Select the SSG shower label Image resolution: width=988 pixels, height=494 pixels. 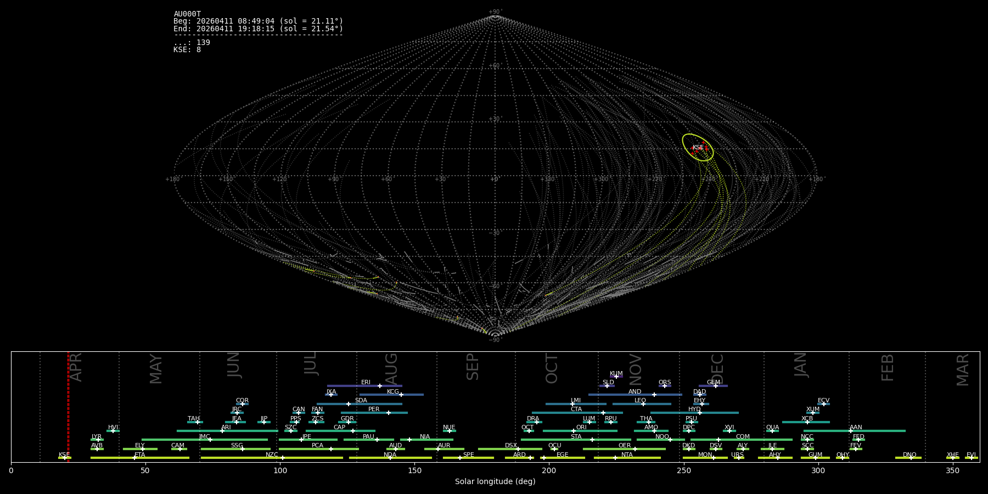237,446
